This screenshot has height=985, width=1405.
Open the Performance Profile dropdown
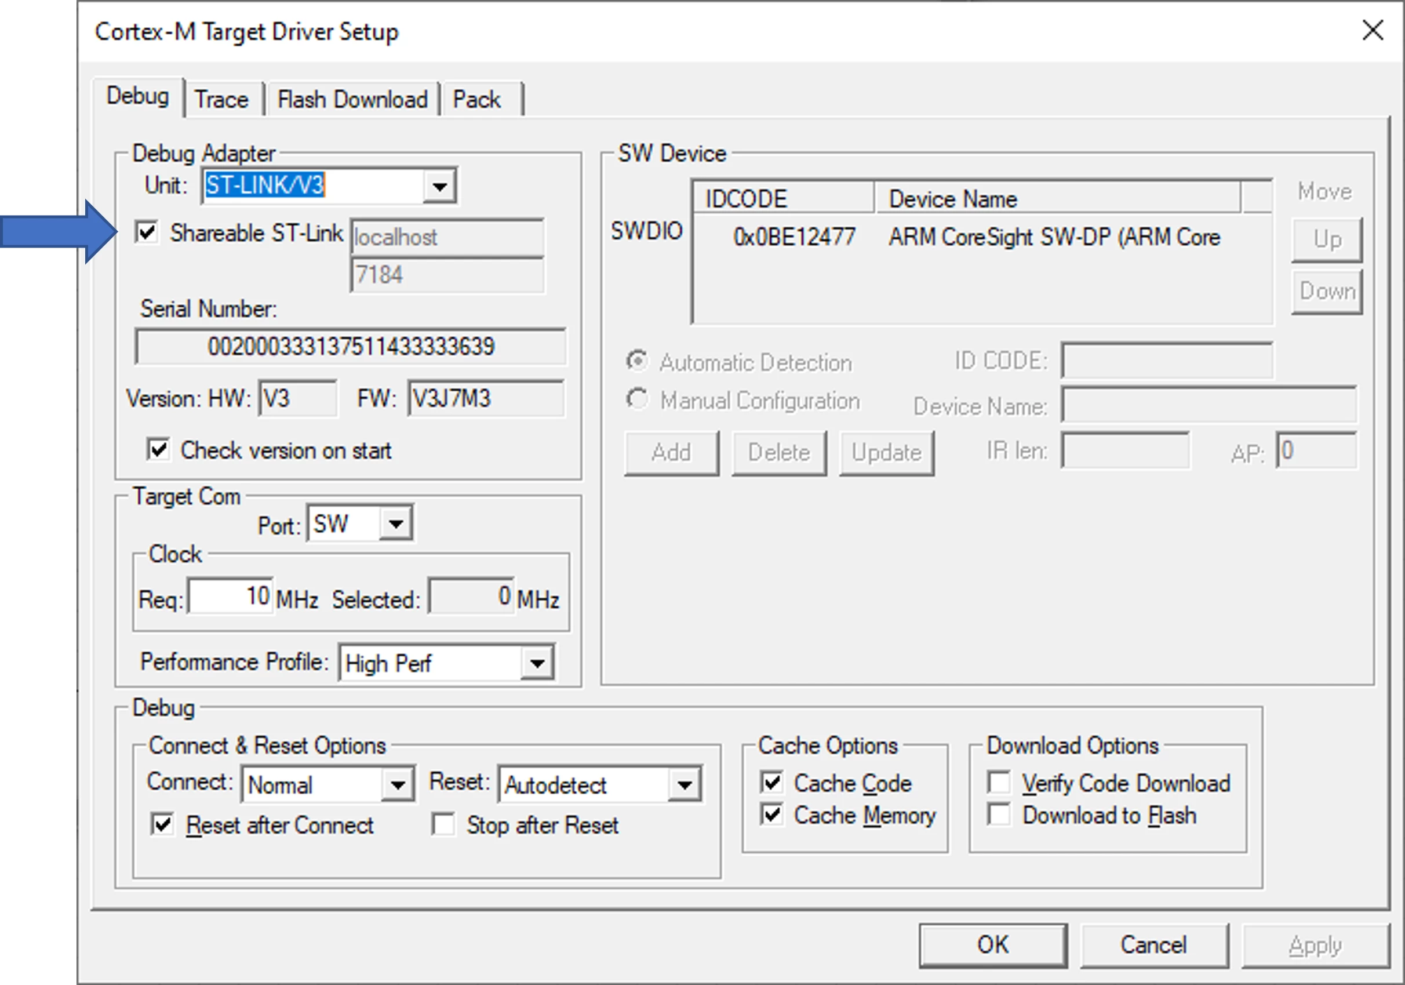click(537, 663)
